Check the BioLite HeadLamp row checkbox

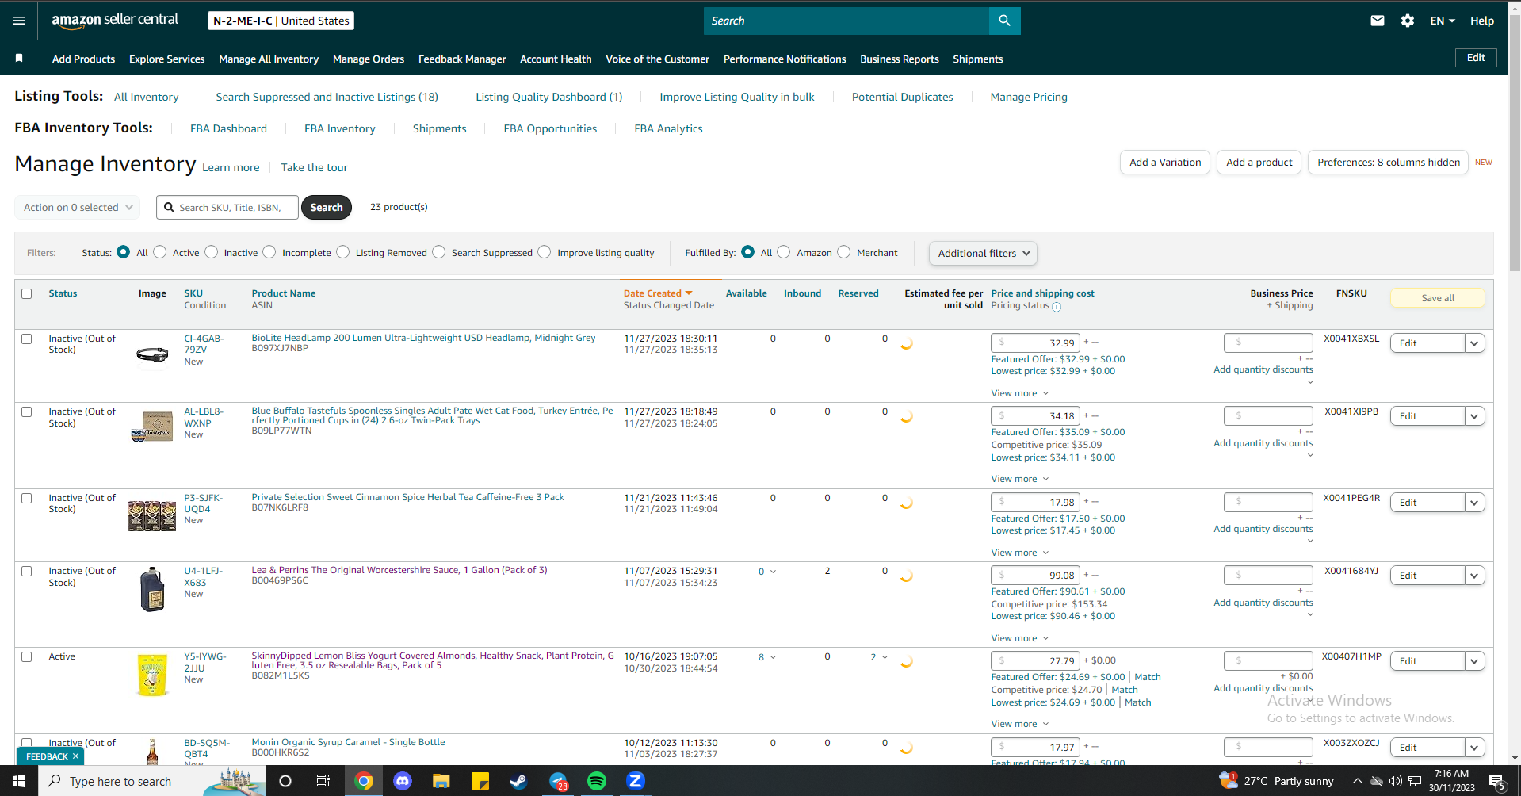(27, 339)
